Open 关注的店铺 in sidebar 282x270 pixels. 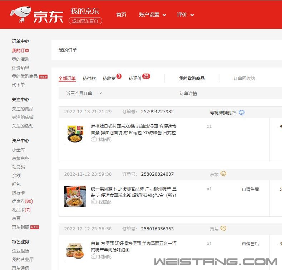point(23,117)
